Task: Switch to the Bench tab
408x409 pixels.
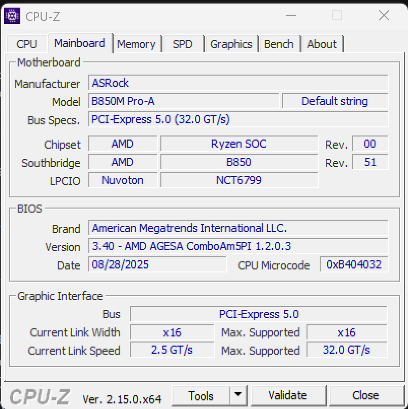Action: point(279,44)
